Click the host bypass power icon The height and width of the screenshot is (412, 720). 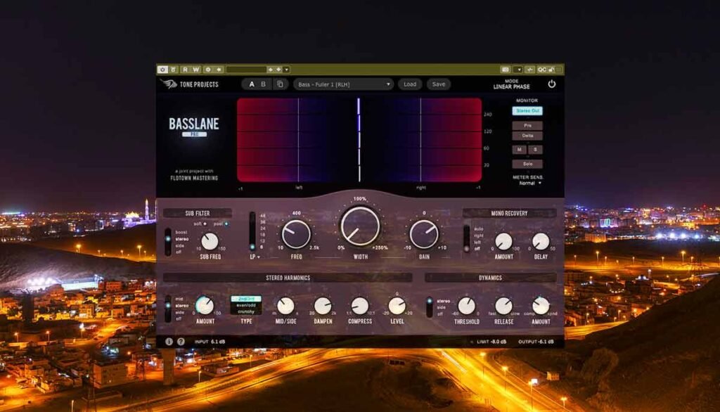coord(162,70)
